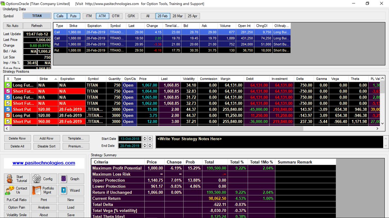
Task: Select the 28 Feb expiration
Action: tap(163, 16)
